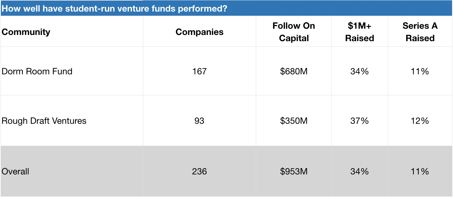This screenshot has height=199, width=453.
Task: Click the 93 companies cell
Action: click(199, 121)
